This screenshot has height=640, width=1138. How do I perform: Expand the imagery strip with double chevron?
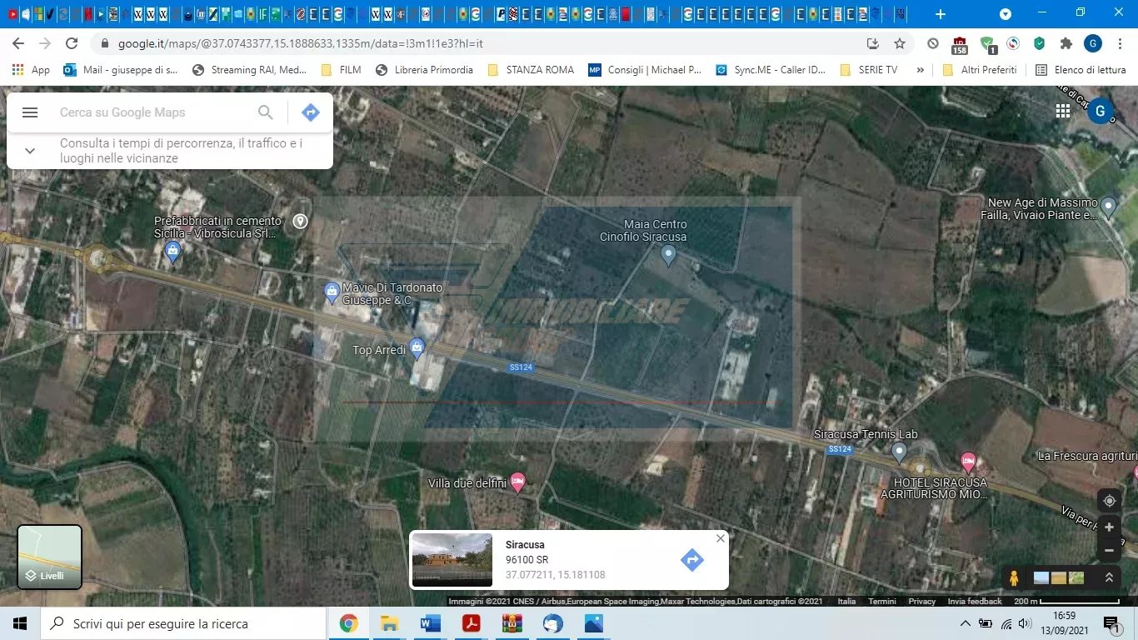(1109, 577)
